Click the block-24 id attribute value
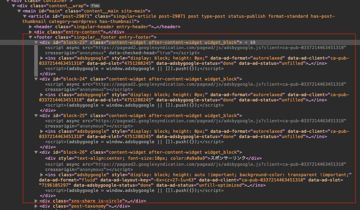The width and height of the screenshot is (360, 210). pos(74,79)
